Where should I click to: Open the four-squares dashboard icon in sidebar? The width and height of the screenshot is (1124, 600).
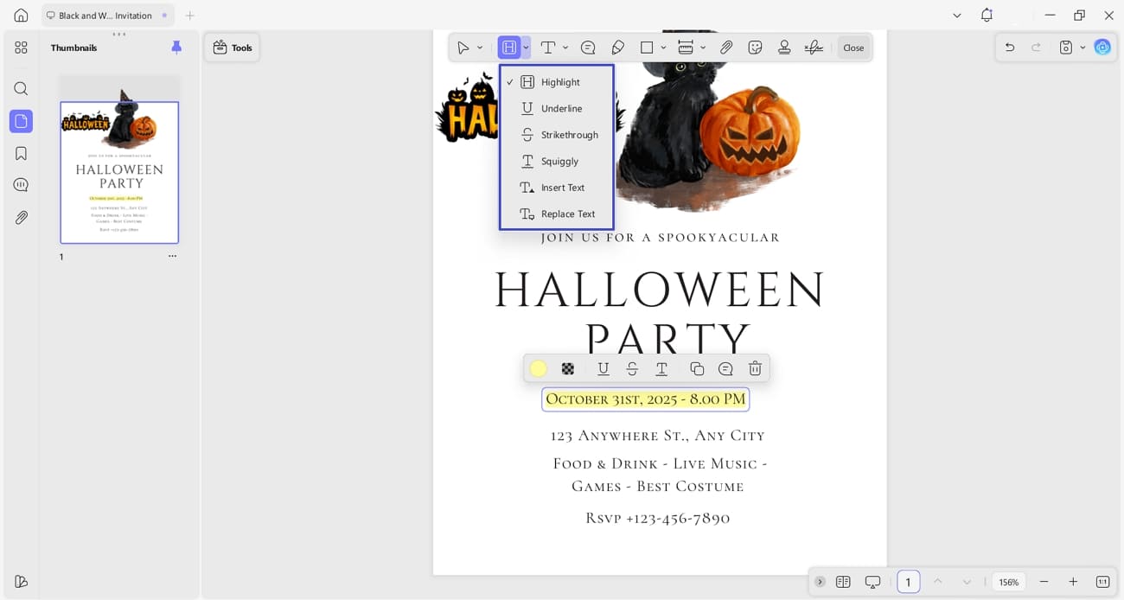coord(21,48)
